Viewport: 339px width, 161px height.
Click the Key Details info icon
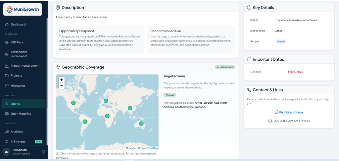(x=249, y=8)
